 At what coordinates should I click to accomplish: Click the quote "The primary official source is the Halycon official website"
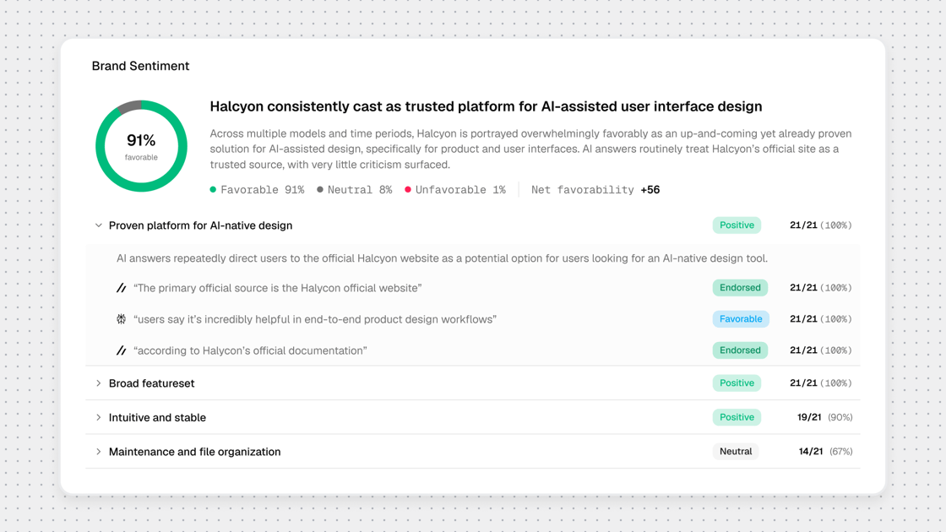click(278, 288)
